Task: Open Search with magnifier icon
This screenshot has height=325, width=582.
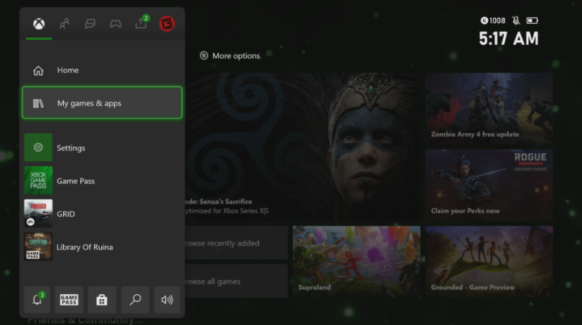Action: [135, 299]
